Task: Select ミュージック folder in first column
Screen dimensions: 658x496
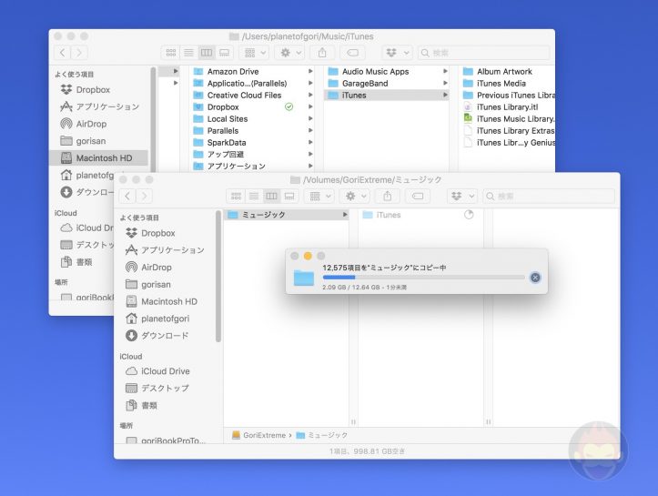Action: click(287, 215)
